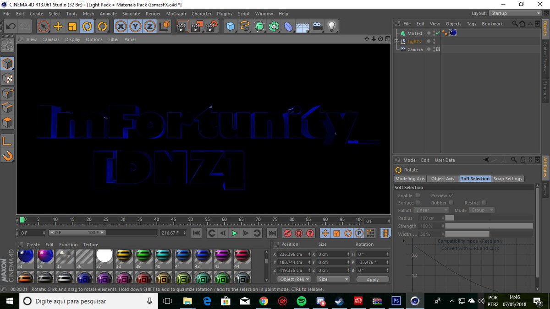
Task: Switch the coordinate system icon
Action: pos(165,26)
